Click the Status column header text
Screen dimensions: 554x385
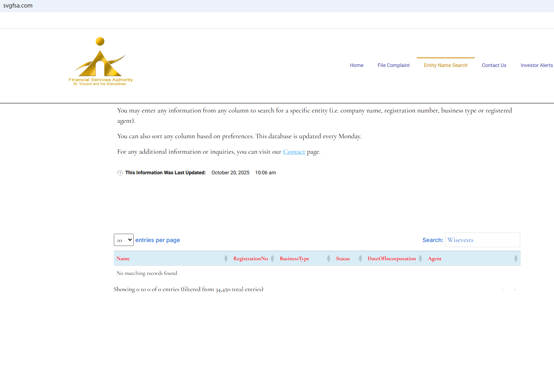tap(343, 259)
